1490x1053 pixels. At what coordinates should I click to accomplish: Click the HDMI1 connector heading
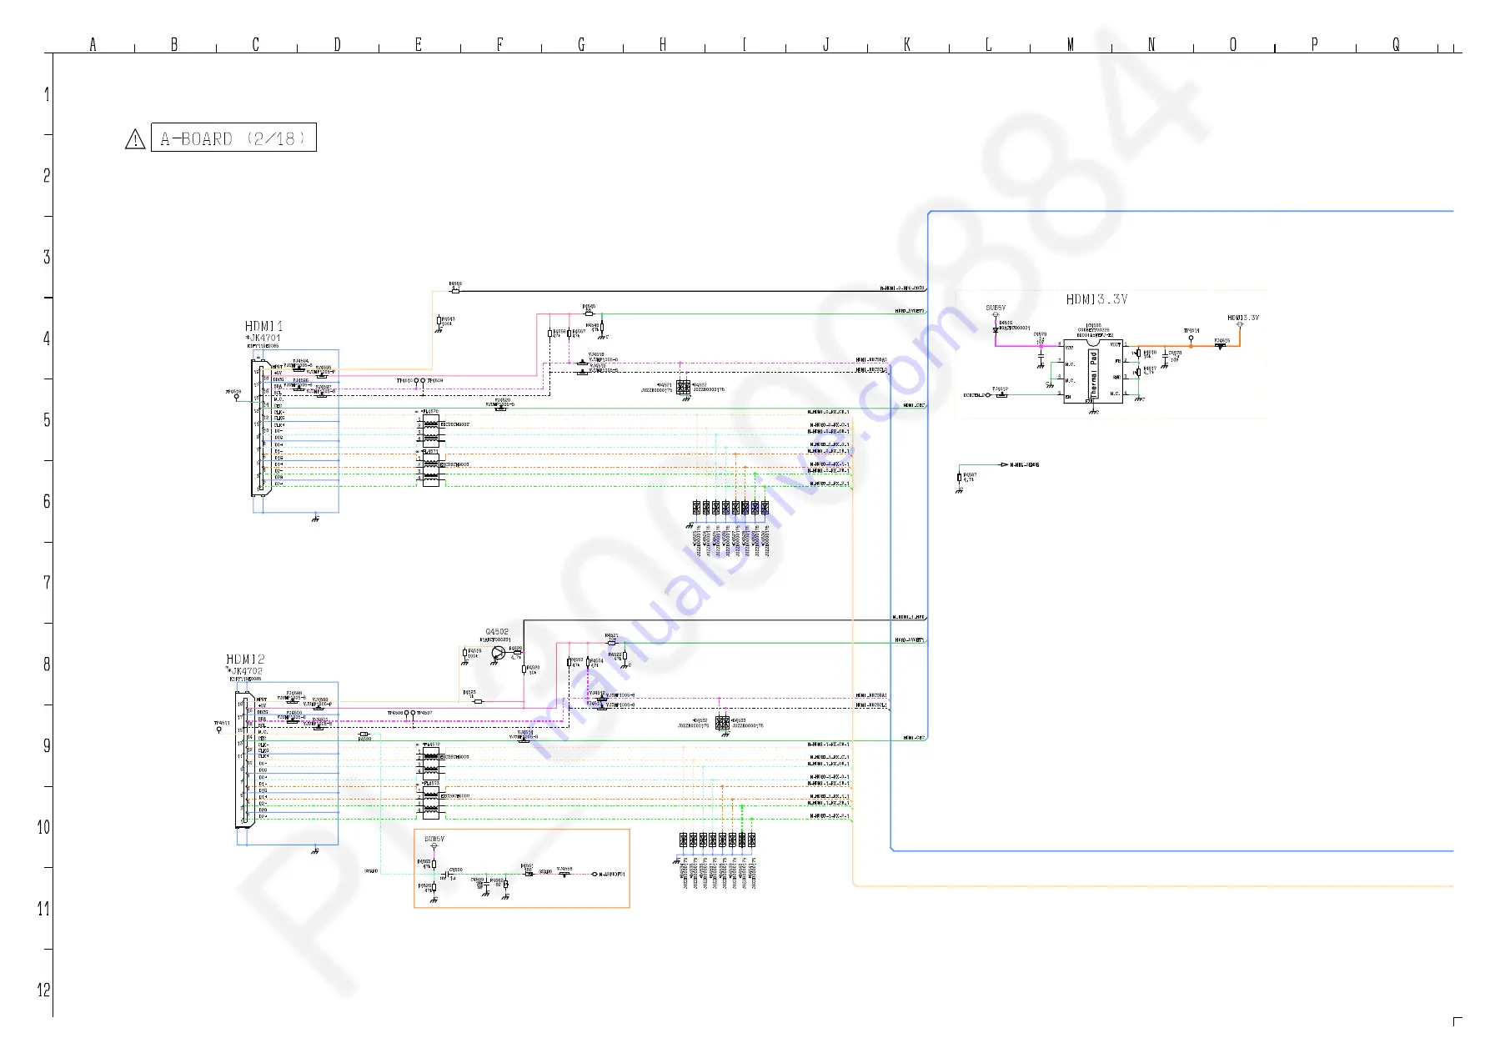tap(263, 326)
